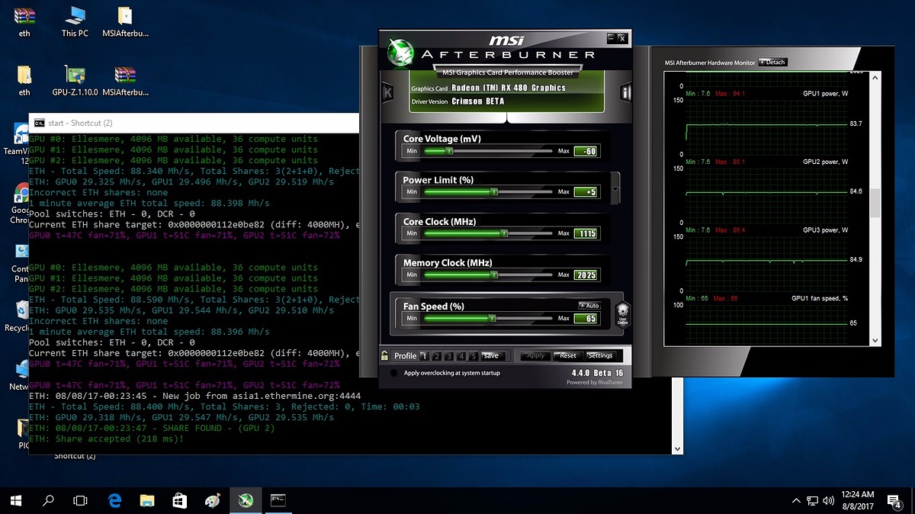Screen dimensions: 915x514
Task: Click the Fan Speed slider handle
Action: [x=493, y=319]
